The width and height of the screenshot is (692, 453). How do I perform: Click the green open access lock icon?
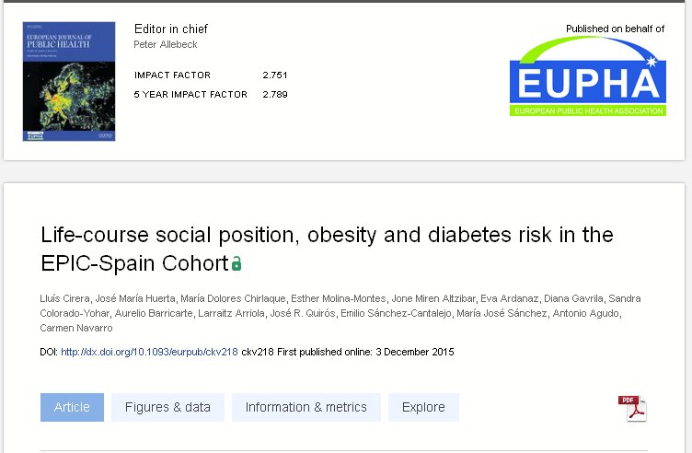click(x=236, y=264)
